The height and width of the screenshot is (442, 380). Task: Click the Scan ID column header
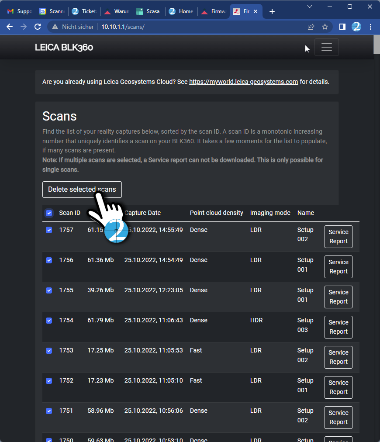coord(69,213)
